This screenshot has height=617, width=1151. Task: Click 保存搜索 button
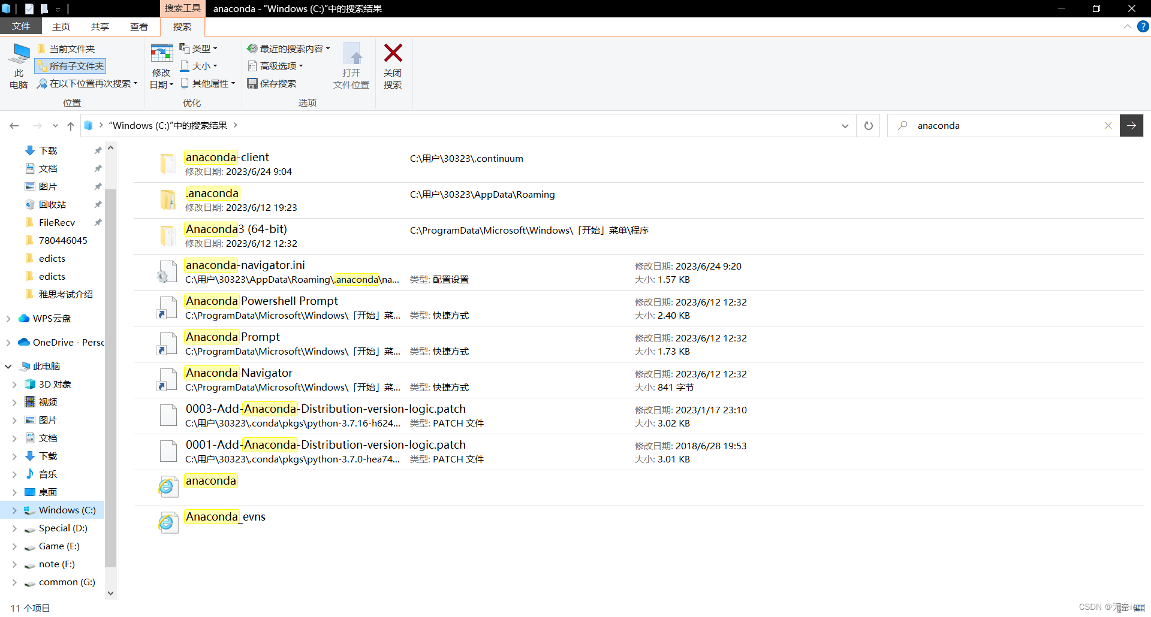[x=272, y=83]
